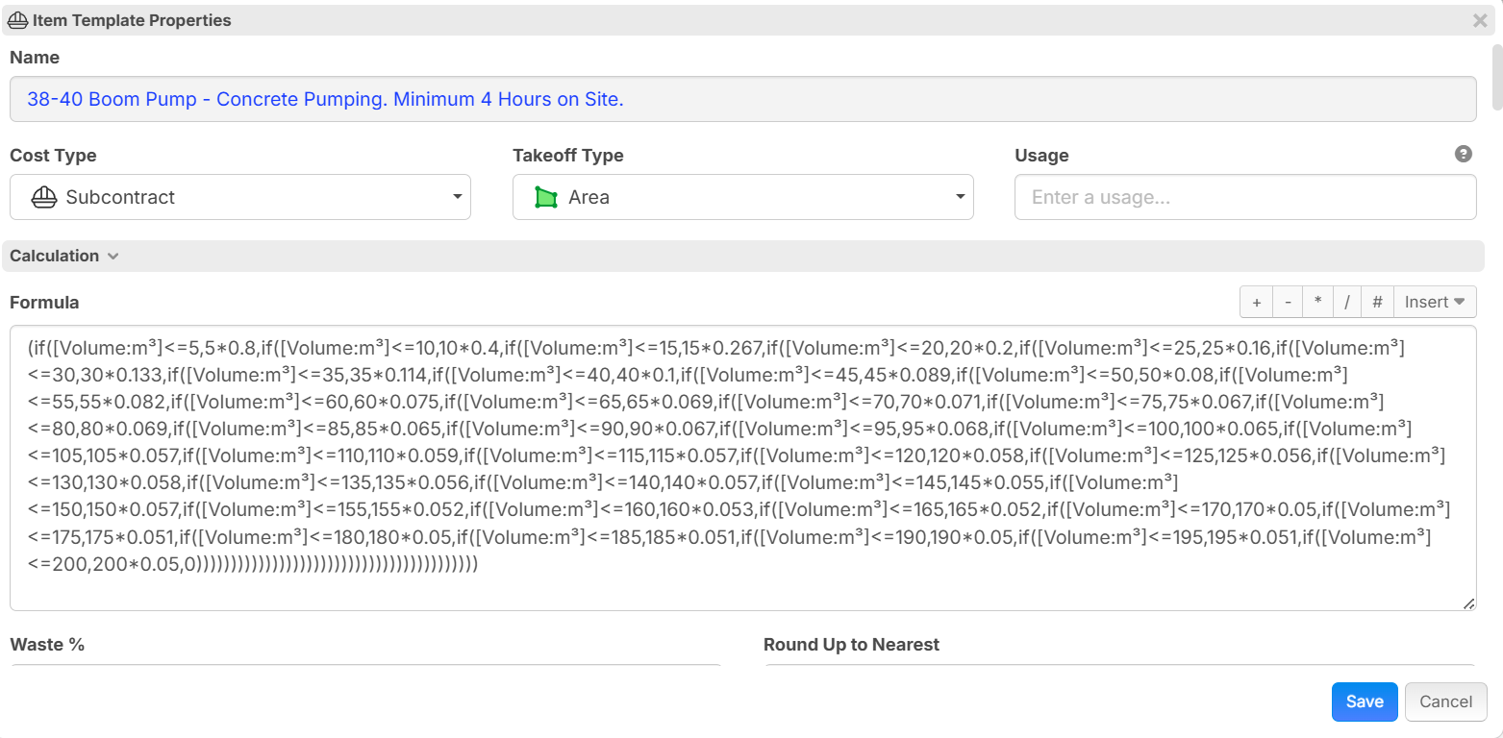The height and width of the screenshot is (738, 1503).
Task: Open the Insert dropdown menu
Action: (1434, 302)
